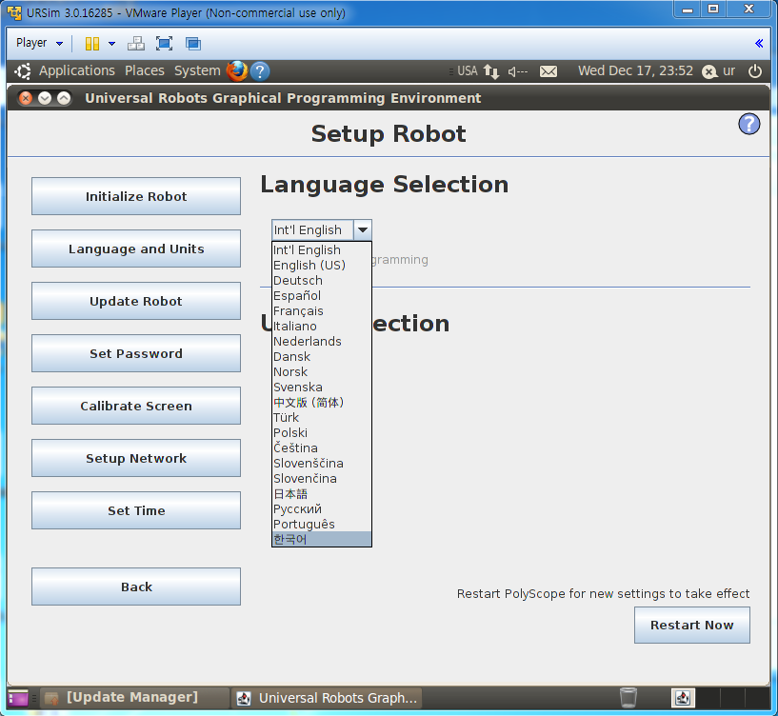Choose Italiano from language list
The width and height of the screenshot is (778, 716).
322,326
